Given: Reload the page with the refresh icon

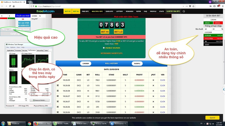Looking at the screenshot, I should (x=10, y=6).
